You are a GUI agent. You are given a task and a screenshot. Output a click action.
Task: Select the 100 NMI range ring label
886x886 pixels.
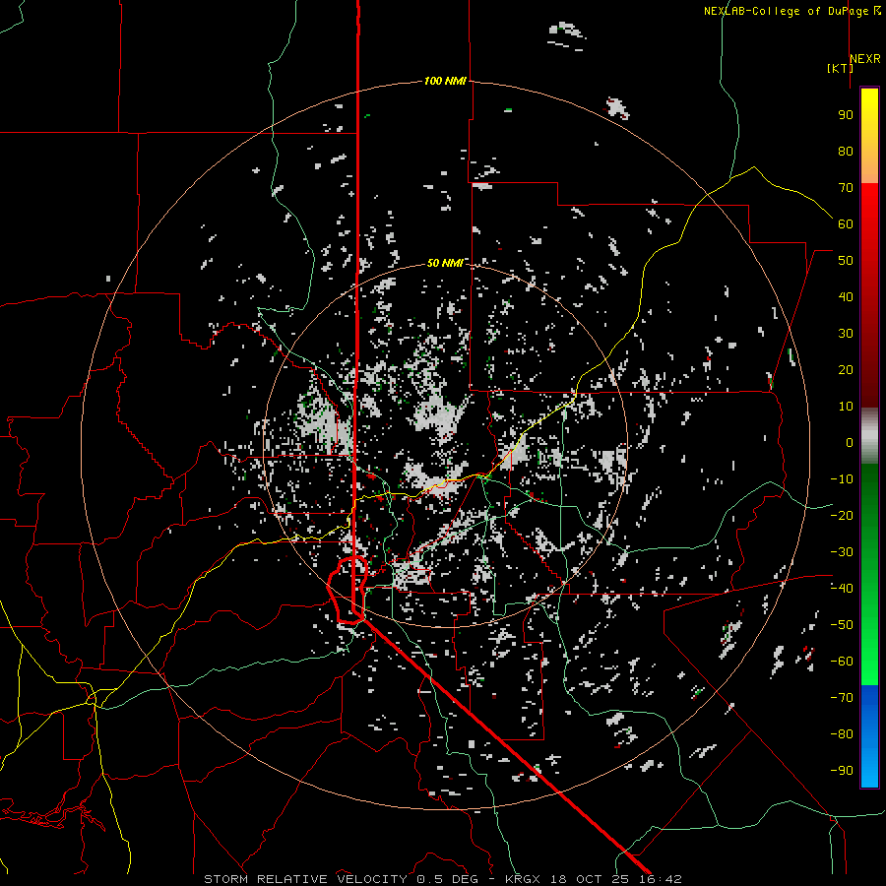point(445,81)
